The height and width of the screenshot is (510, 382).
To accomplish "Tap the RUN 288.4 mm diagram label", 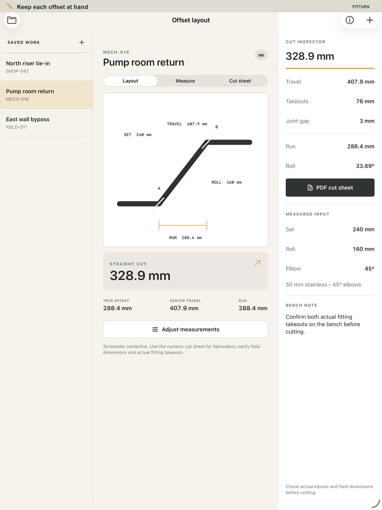I will click(185, 238).
